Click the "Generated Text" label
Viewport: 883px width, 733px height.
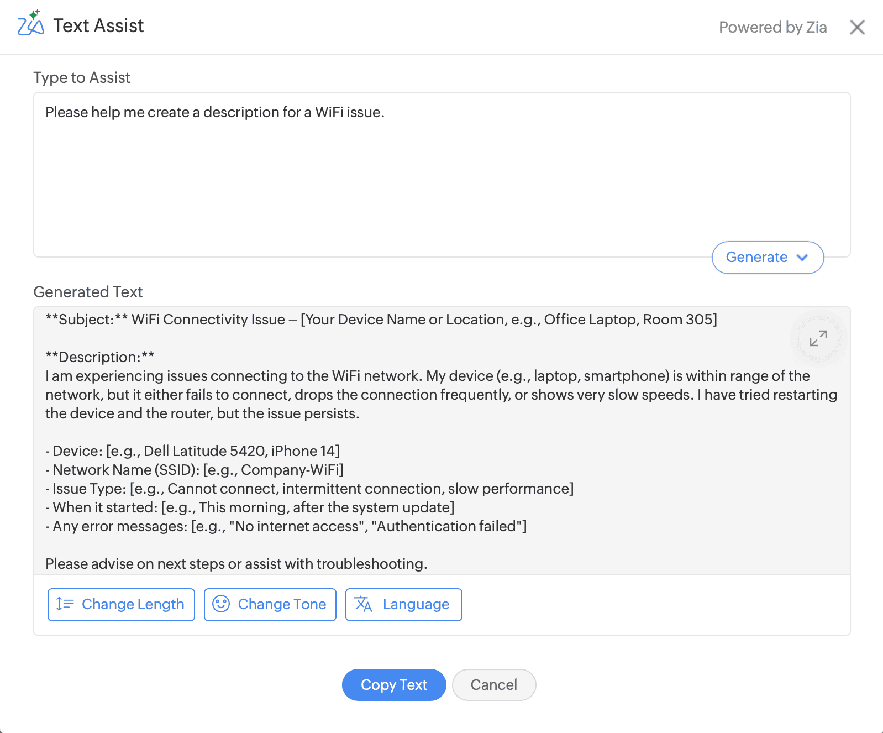88,292
